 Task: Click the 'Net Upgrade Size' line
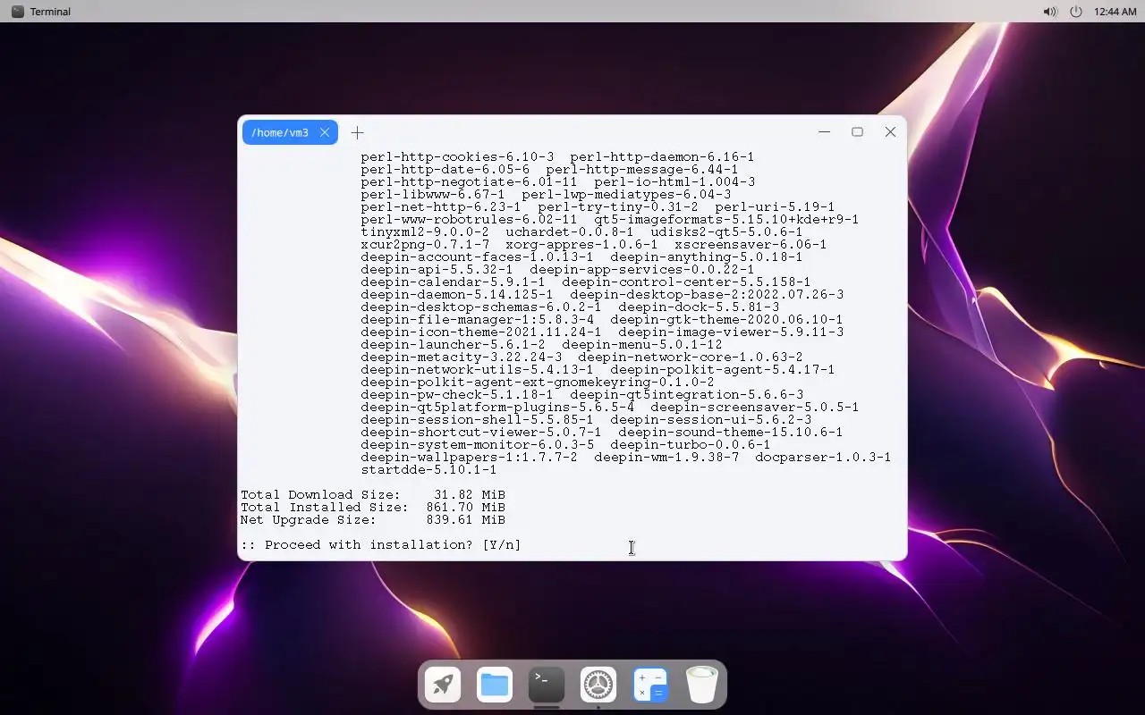tap(373, 519)
